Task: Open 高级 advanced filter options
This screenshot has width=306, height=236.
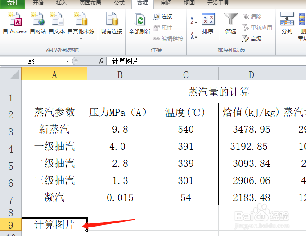Action: pyautogui.click(x=252, y=39)
